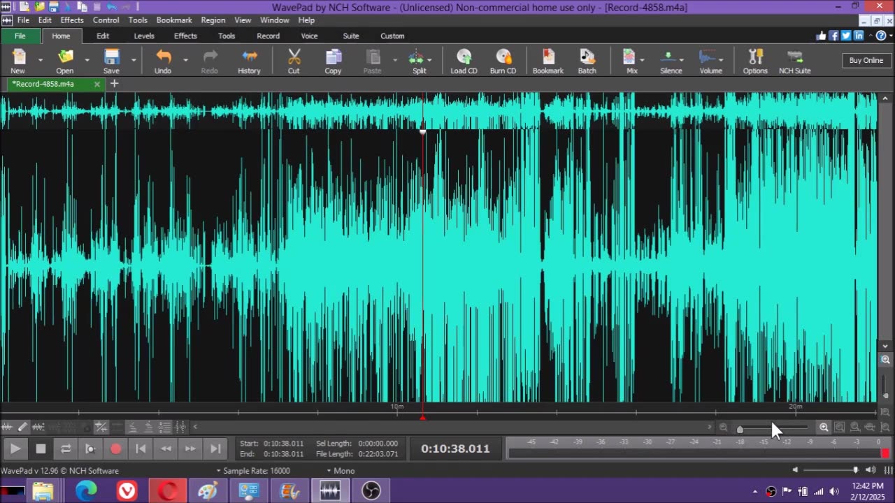Click vertical zoom in magnifier icon
This screenshot has width=895, height=503.
pyautogui.click(x=885, y=360)
